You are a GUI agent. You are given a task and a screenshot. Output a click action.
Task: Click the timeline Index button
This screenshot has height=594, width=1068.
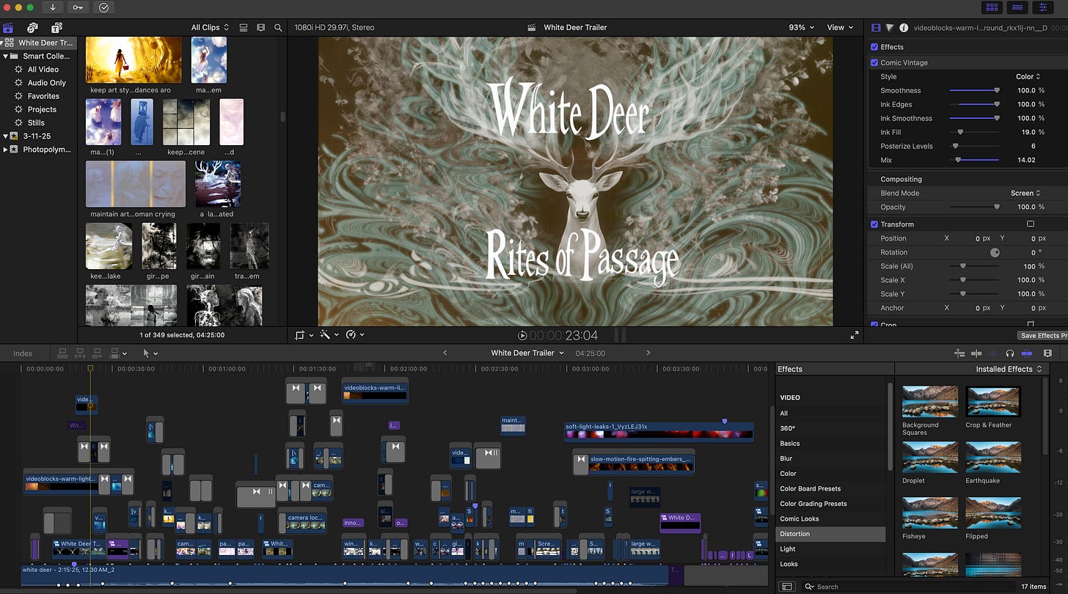[x=23, y=353]
